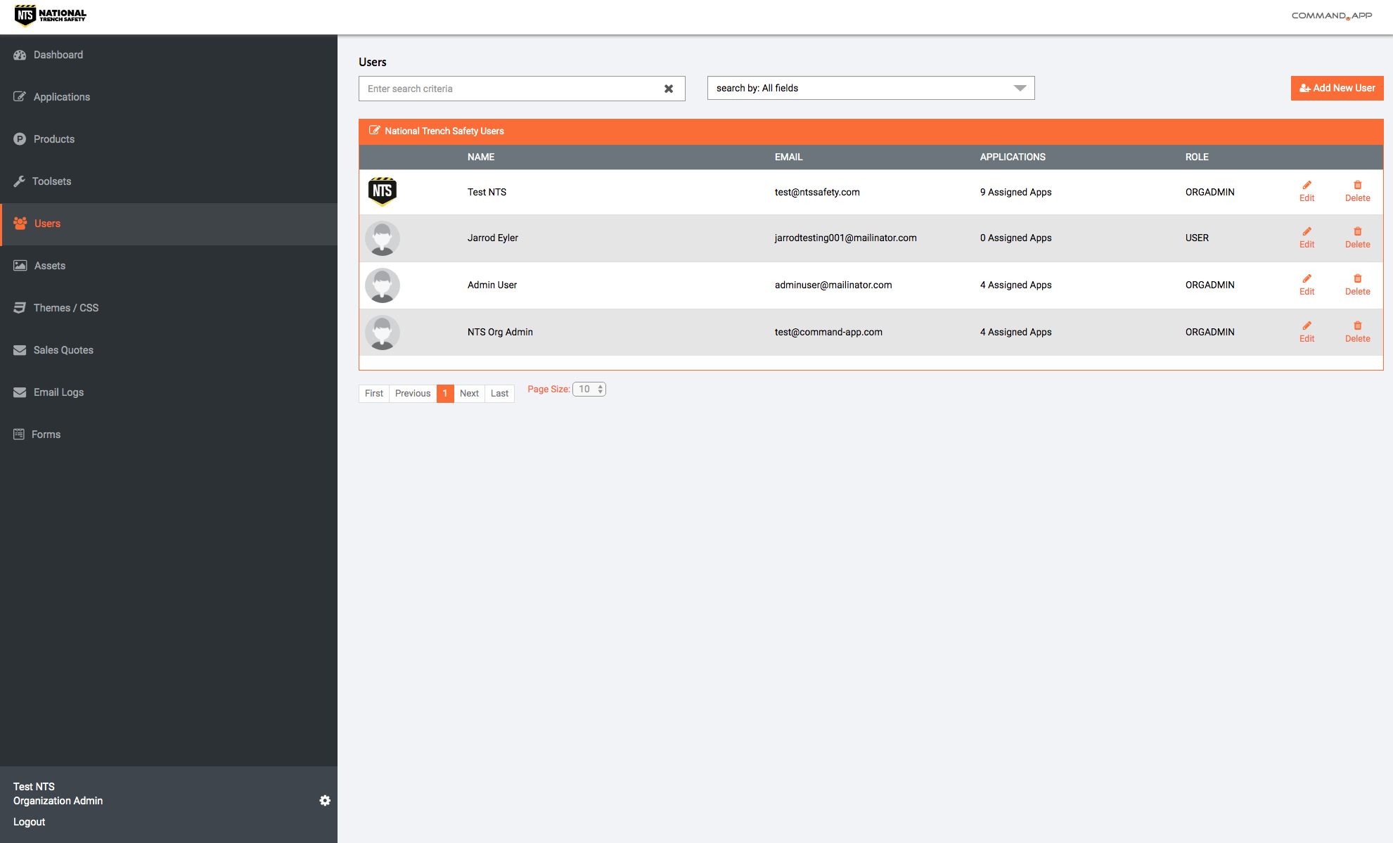
Task: Click the settings gear icon beside Organization Admin
Action: tap(325, 801)
